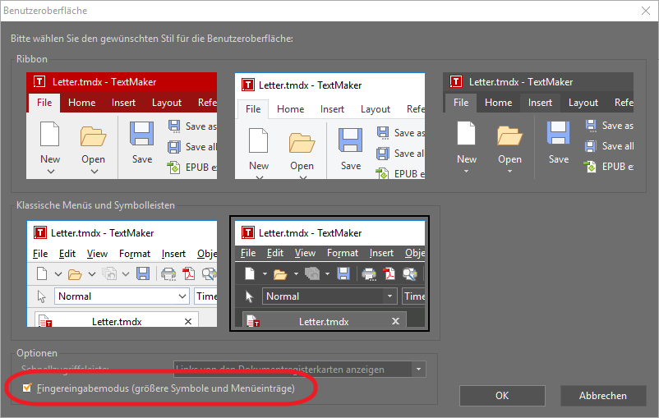Image resolution: width=659 pixels, height=418 pixels.
Task: Click Save floppy icon in dark ribbon preview
Action: 558,133
